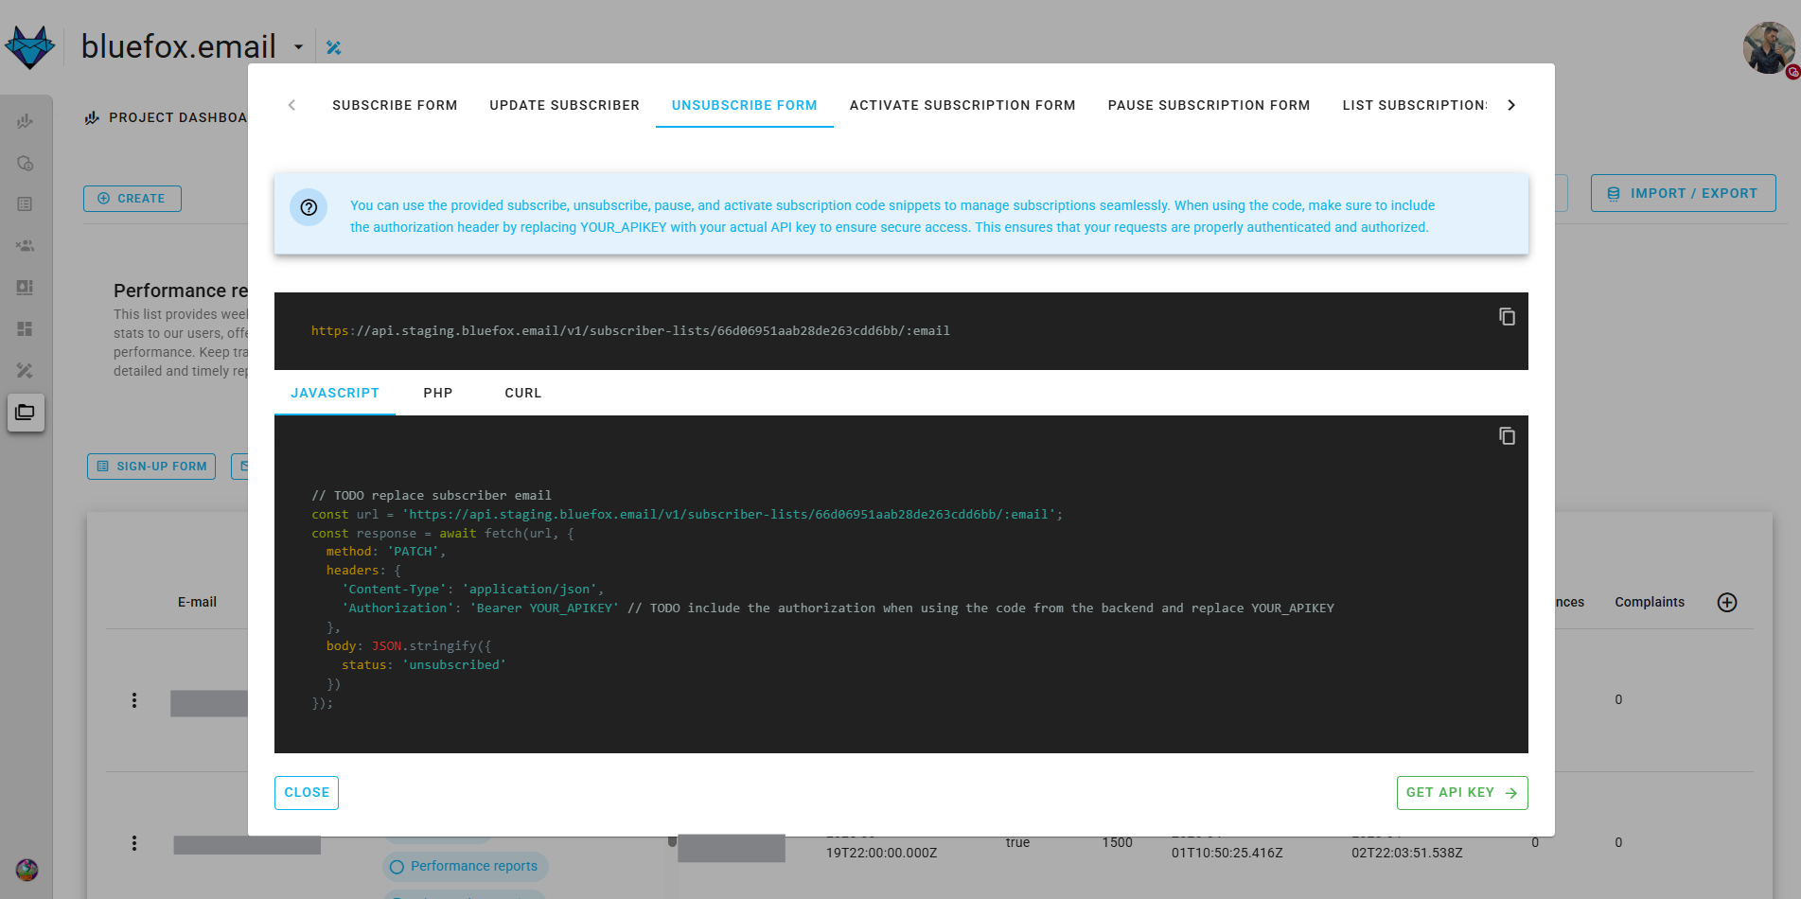The width and height of the screenshot is (1801, 899).
Task: Open the audience people sidebar icon
Action: [26, 246]
